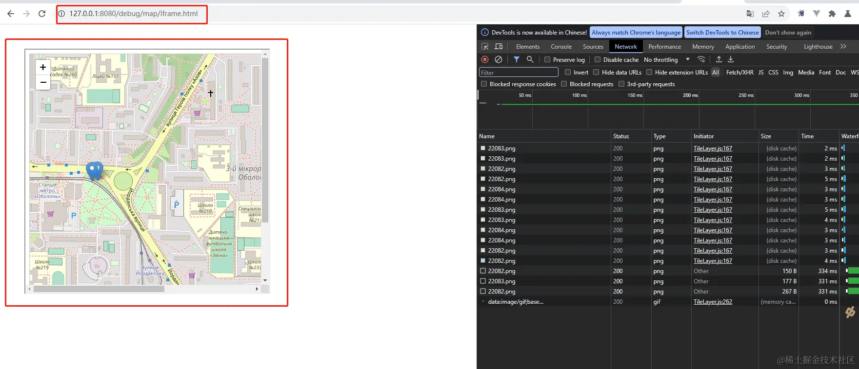Sort requests by Size column
Screen dimensions: 859x369
779,136
